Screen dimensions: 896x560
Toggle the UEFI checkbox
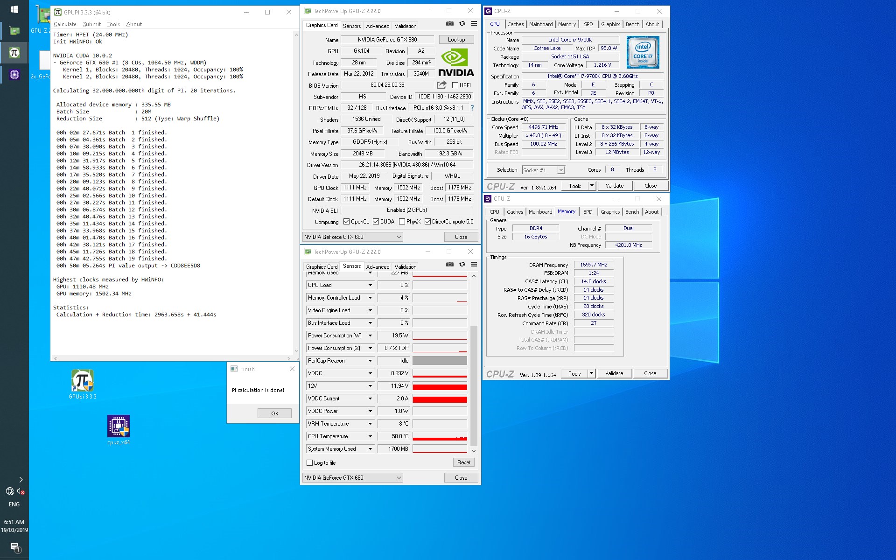455,85
